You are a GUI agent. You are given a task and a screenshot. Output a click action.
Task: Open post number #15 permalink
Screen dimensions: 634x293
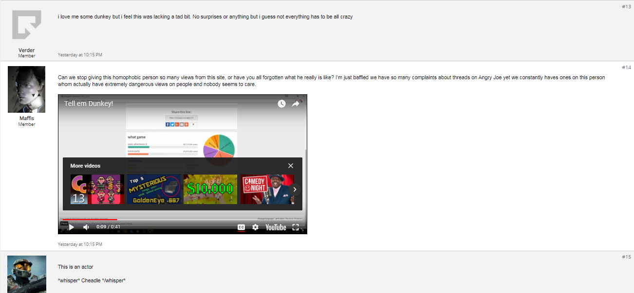click(x=626, y=257)
